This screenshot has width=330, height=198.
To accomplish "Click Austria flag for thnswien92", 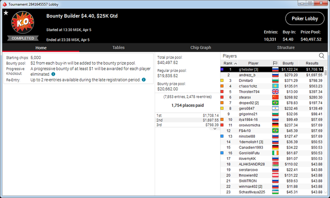I will [x=275, y=175].
